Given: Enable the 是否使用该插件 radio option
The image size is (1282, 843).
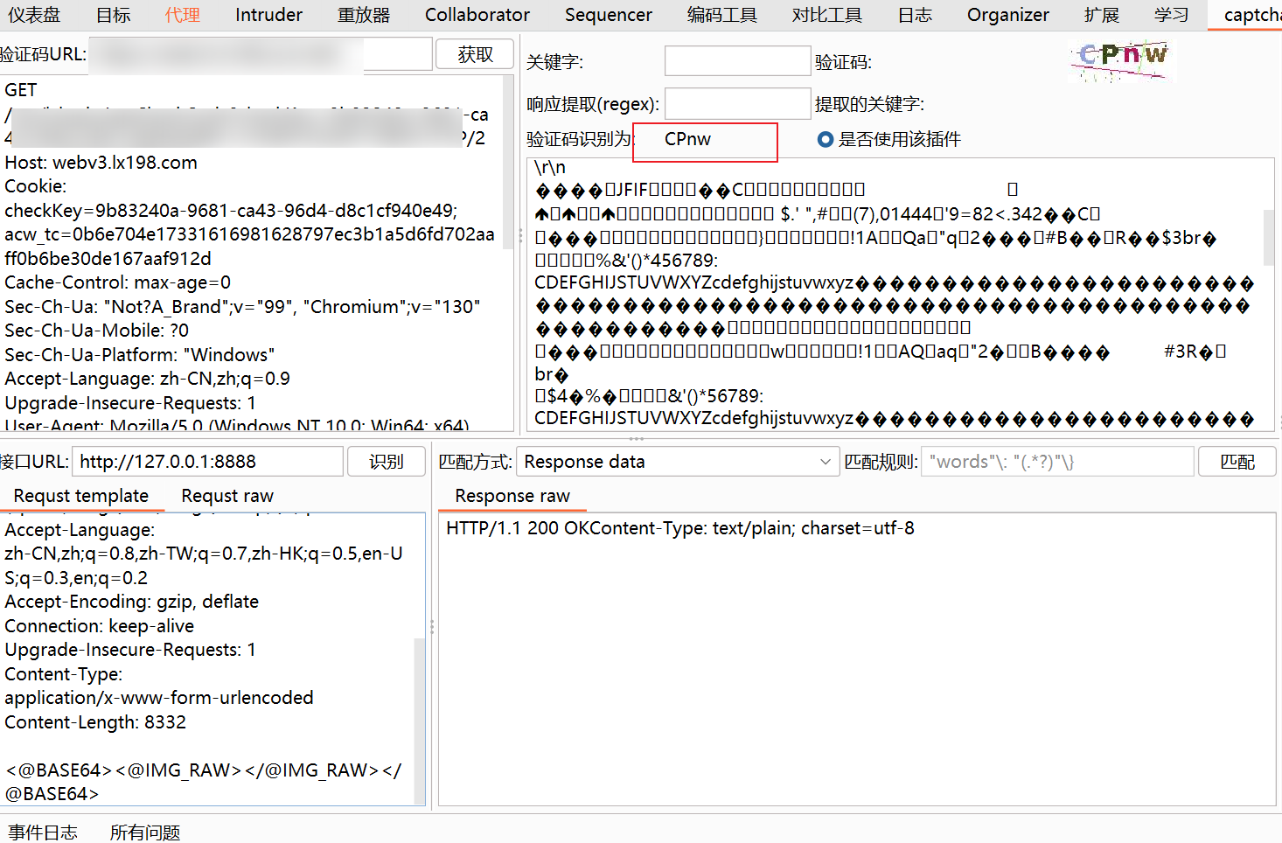Looking at the screenshot, I should [x=826, y=139].
